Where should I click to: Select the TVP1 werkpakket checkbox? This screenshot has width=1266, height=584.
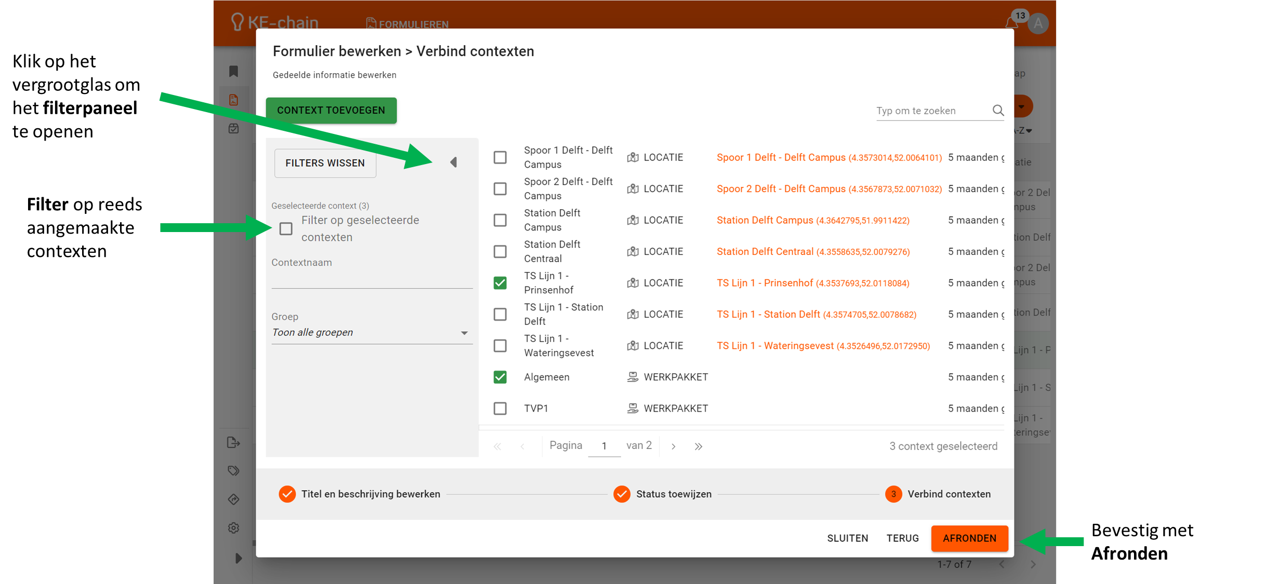click(500, 409)
